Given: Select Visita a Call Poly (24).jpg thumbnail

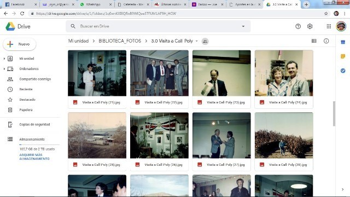Looking at the screenshot, I should (x=284, y=73).
